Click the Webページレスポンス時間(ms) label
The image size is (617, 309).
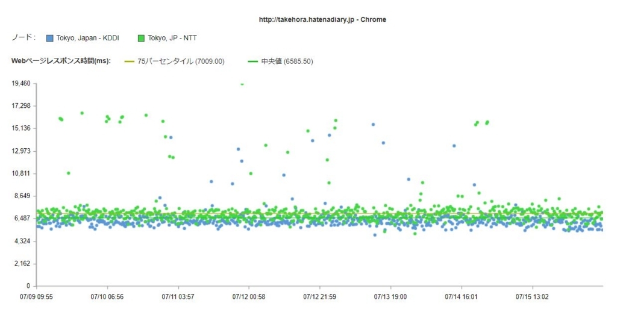click(61, 61)
